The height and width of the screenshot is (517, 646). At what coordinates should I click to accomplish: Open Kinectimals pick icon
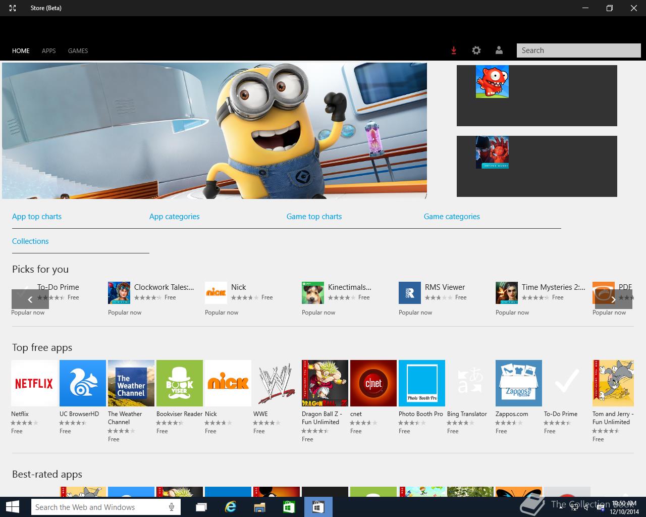(x=313, y=293)
